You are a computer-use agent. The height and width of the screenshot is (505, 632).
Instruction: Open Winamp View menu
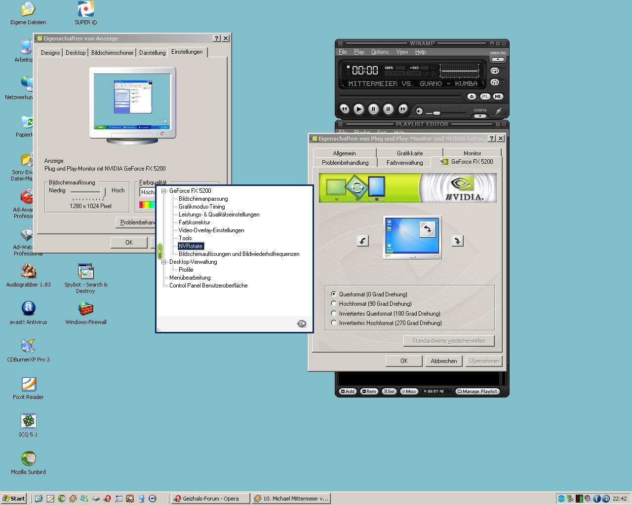402,52
